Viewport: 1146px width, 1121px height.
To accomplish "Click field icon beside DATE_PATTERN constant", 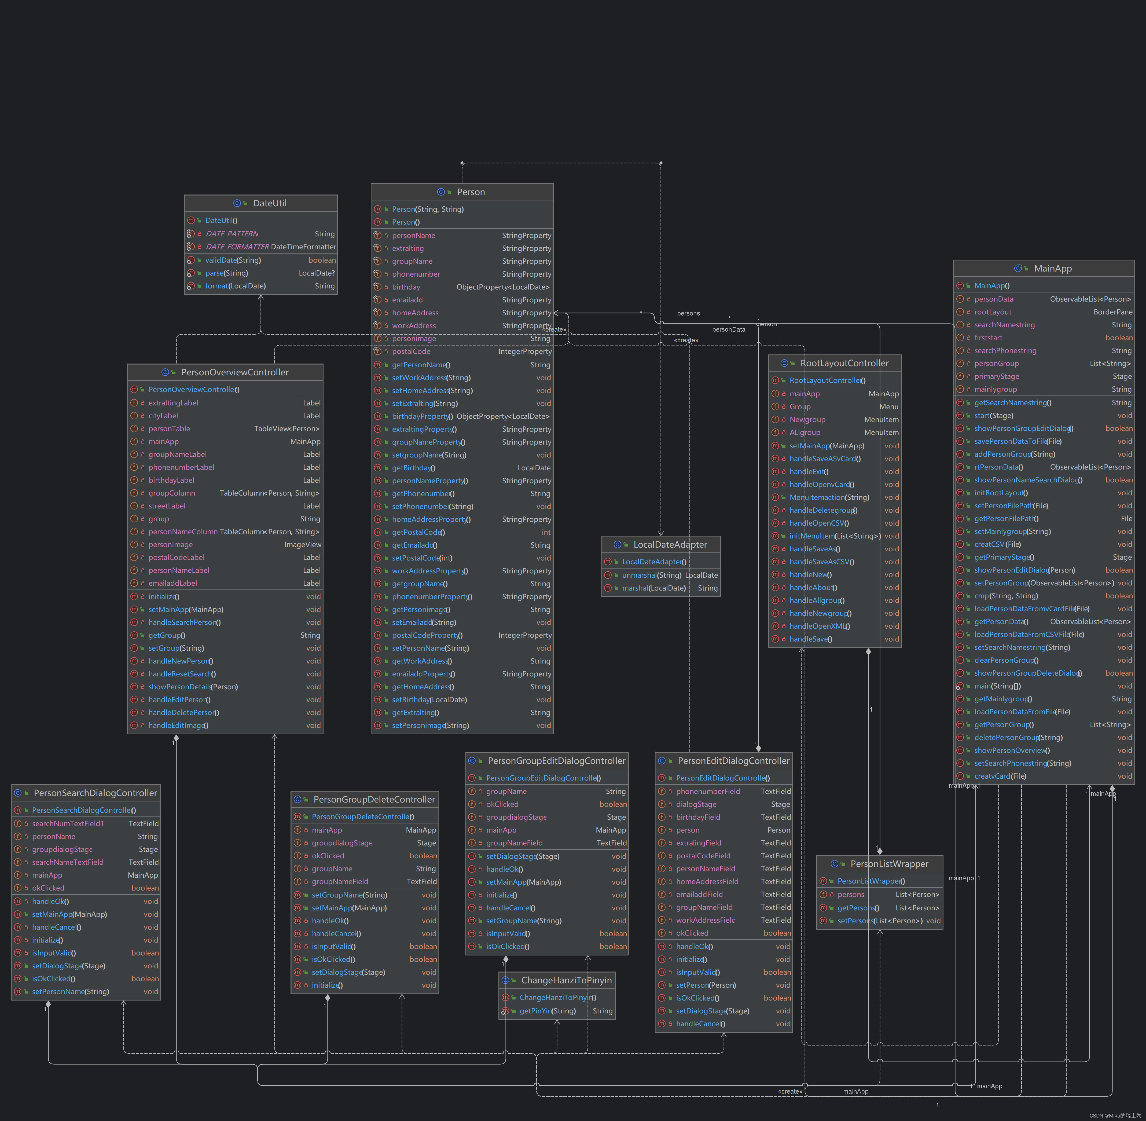I will pos(191,234).
